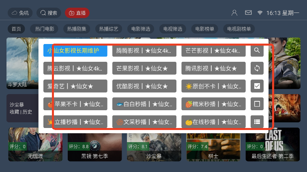Tick the checked checkbox icon in dialog
Screen dimensions: 307x172
[x=257, y=86]
